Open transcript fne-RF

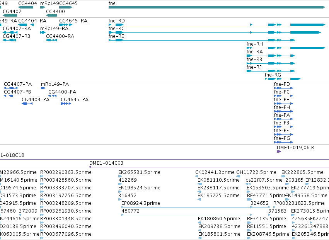254,67
